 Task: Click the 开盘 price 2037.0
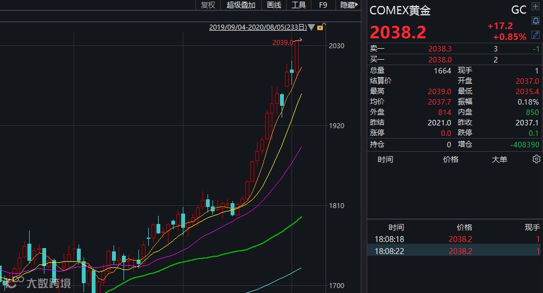pos(527,81)
